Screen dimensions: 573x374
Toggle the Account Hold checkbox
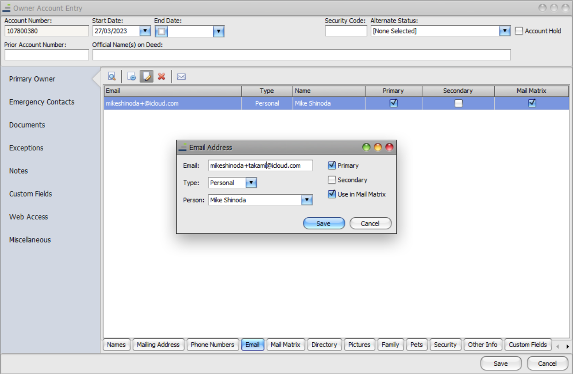coord(519,31)
